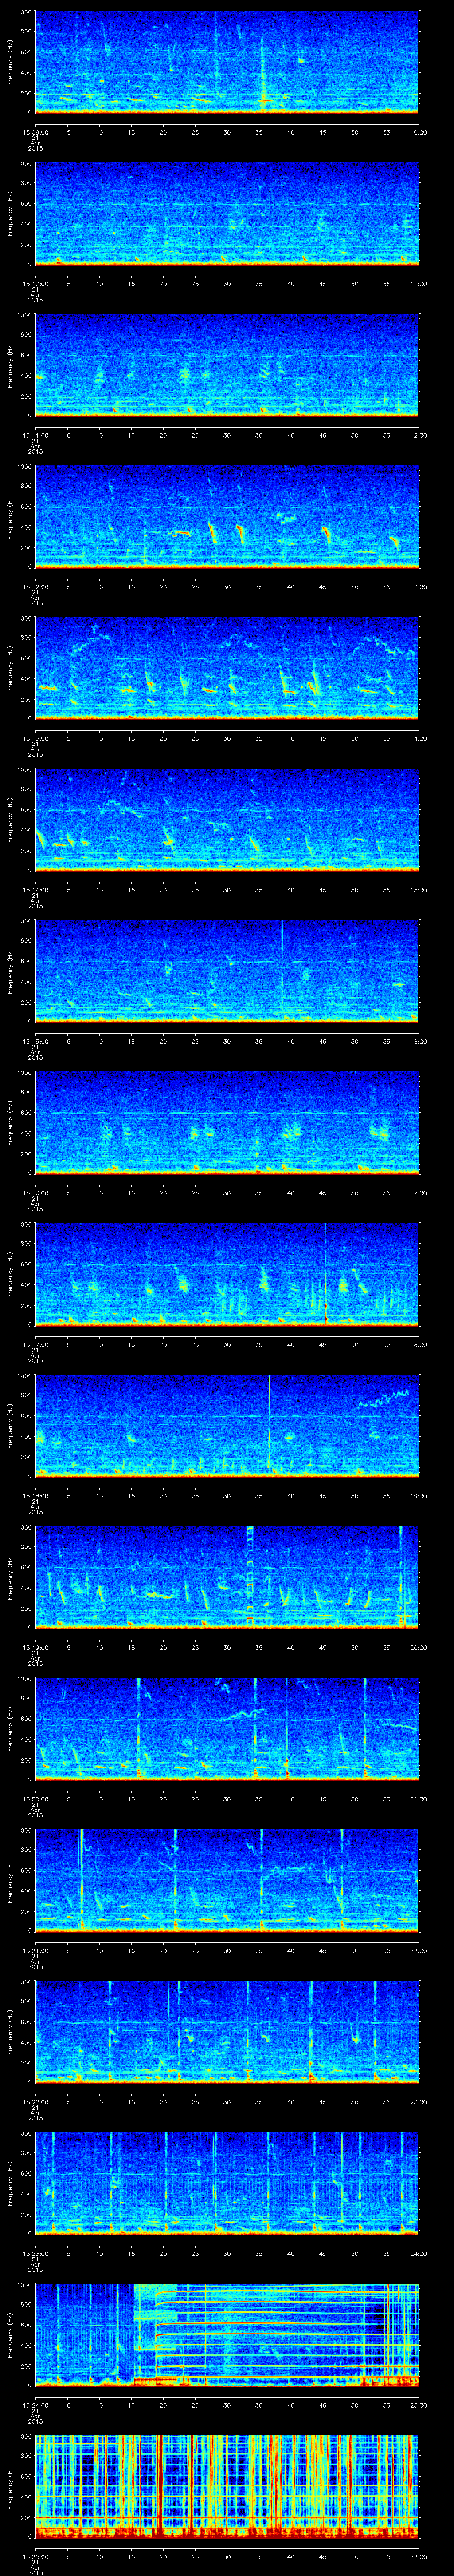This screenshot has width=454, height=2576.
Task: Click the 26:00 end time label
Action: click(418, 2556)
